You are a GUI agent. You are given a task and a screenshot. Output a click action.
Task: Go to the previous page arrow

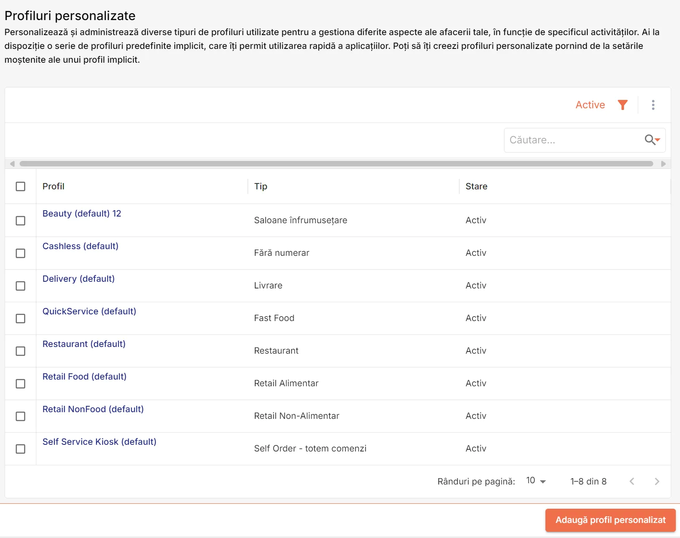[632, 481]
